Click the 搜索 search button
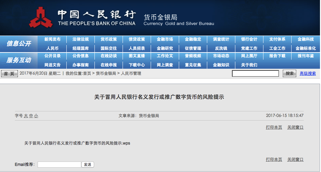Viewport: 321px width, 172px height. (x=289, y=73)
